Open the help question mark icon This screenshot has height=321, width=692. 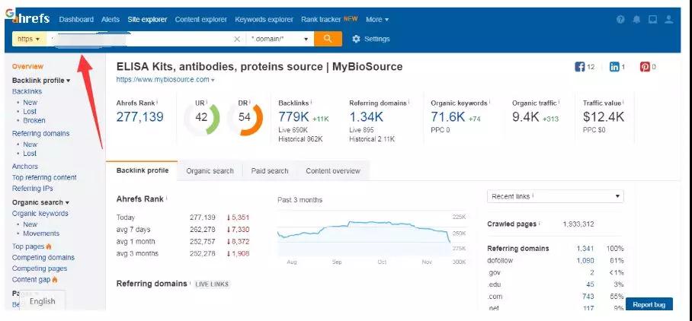(620, 19)
